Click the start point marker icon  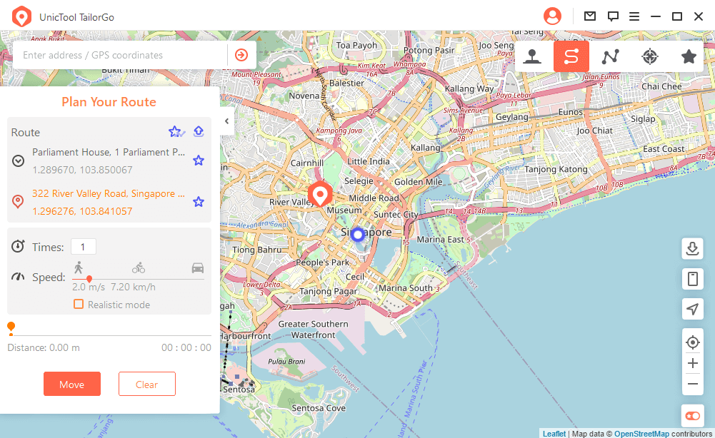[19, 161]
